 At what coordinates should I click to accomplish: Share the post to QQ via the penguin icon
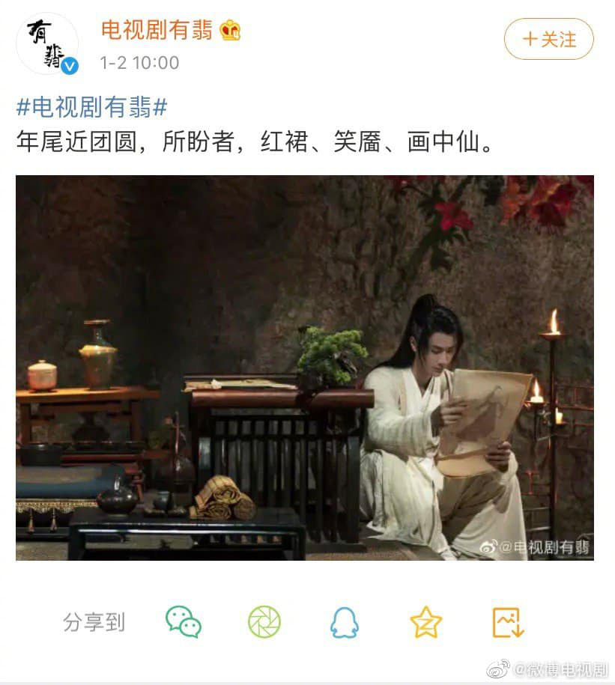click(x=345, y=623)
